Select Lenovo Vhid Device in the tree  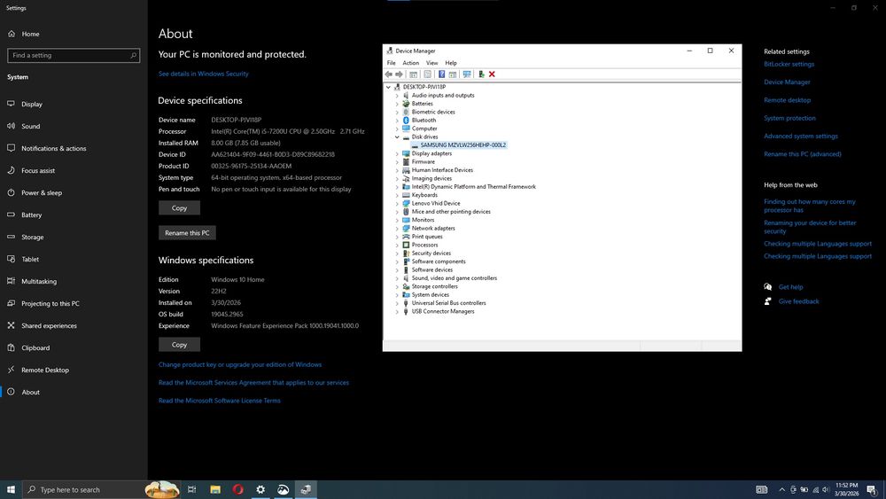point(436,204)
